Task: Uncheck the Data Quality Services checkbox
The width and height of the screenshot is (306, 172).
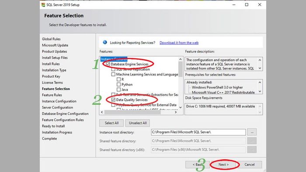Action: coord(113,100)
